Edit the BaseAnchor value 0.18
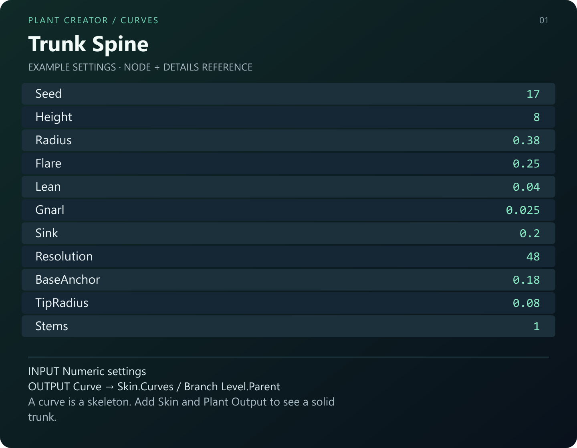577x448 pixels. pos(526,280)
